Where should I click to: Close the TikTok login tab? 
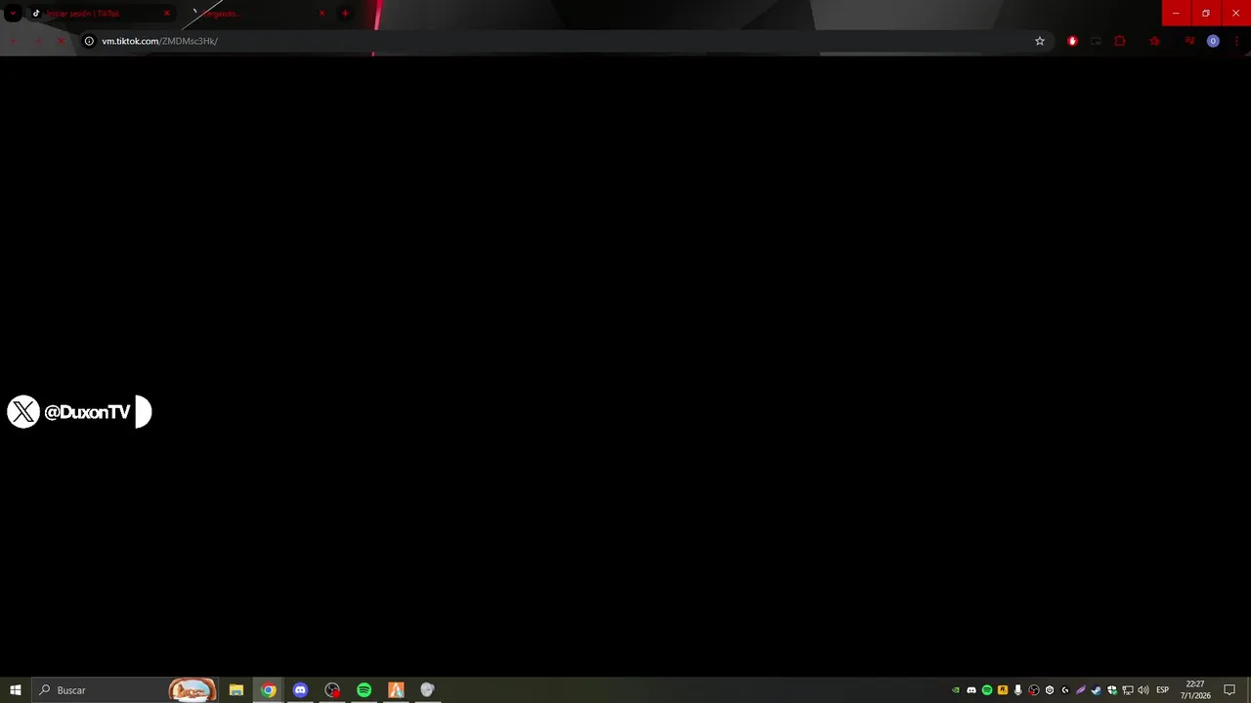tap(167, 14)
